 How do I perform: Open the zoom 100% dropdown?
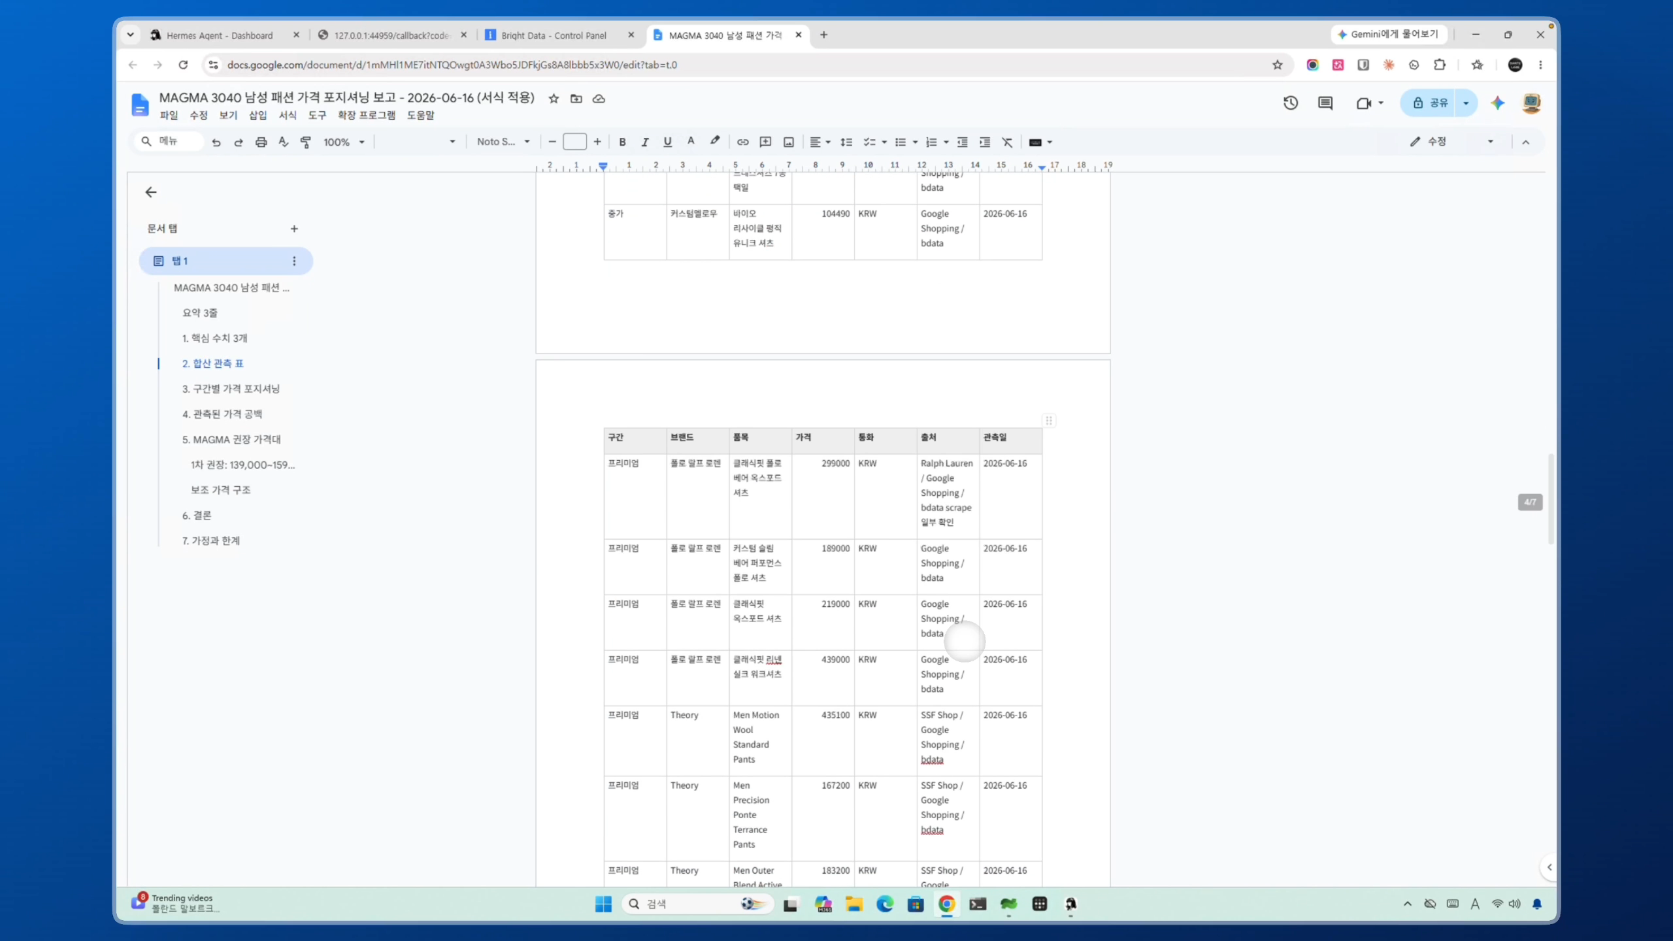pos(344,142)
